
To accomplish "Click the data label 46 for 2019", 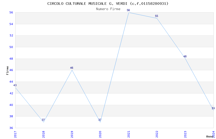I will [x=72, y=68].
